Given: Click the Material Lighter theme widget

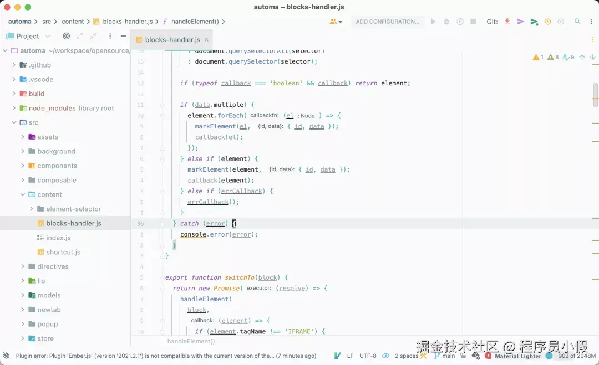Looking at the screenshot, I should 518,356.
